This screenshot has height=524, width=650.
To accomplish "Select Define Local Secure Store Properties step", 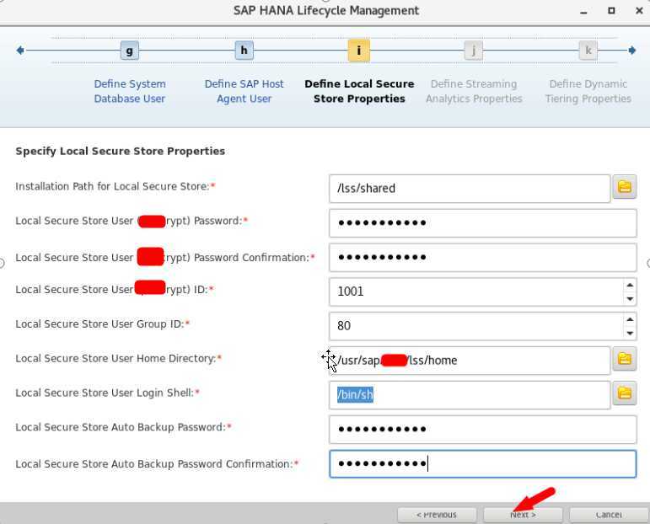I will point(359,91).
